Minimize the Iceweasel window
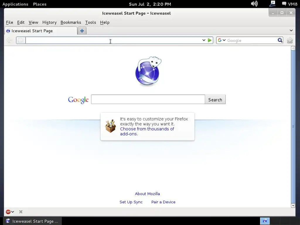Screen dimensions: 300x225 (273, 13)
